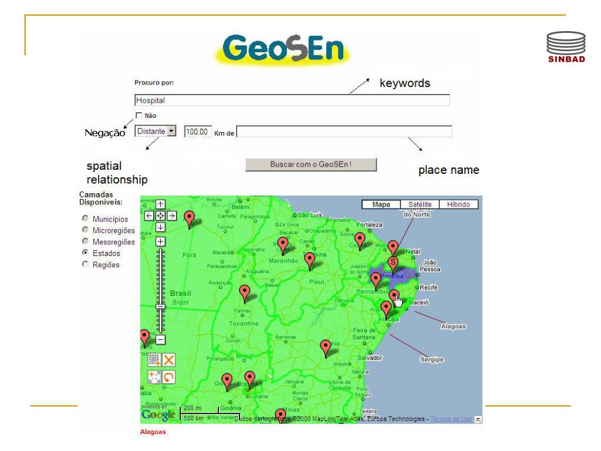Collapse overview with the corner arrow icon
The height and width of the screenshot is (451, 601).
[478, 419]
